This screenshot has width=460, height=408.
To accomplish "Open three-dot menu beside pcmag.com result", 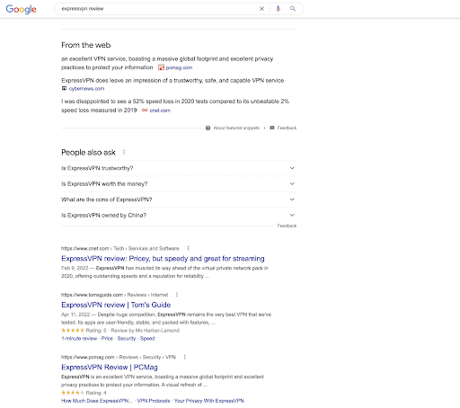I will click(185, 357).
